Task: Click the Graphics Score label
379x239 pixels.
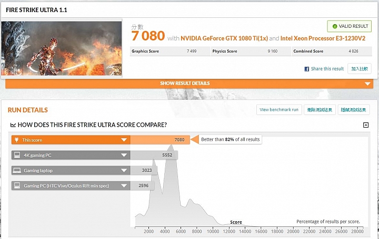Action: [x=145, y=51]
